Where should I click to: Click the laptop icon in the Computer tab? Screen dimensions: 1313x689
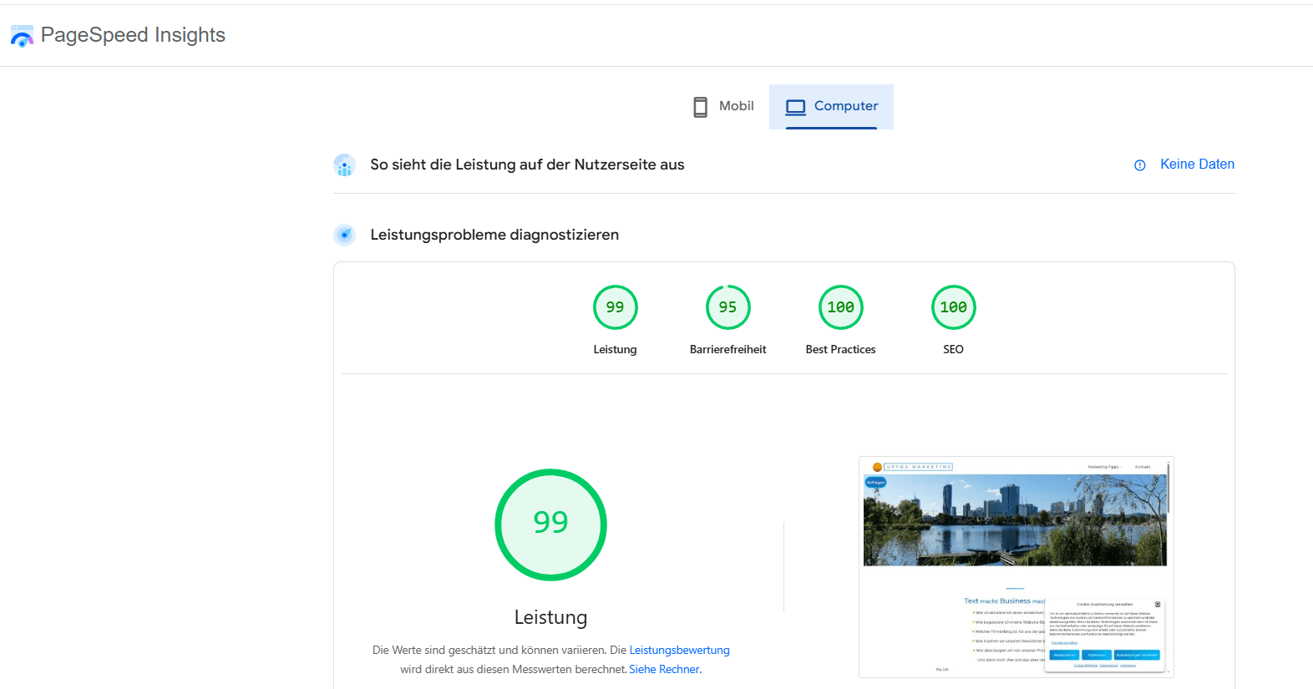coord(795,107)
